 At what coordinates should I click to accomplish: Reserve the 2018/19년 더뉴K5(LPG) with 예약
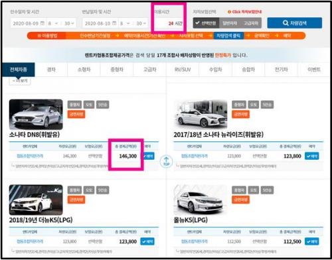click(147, 241)
